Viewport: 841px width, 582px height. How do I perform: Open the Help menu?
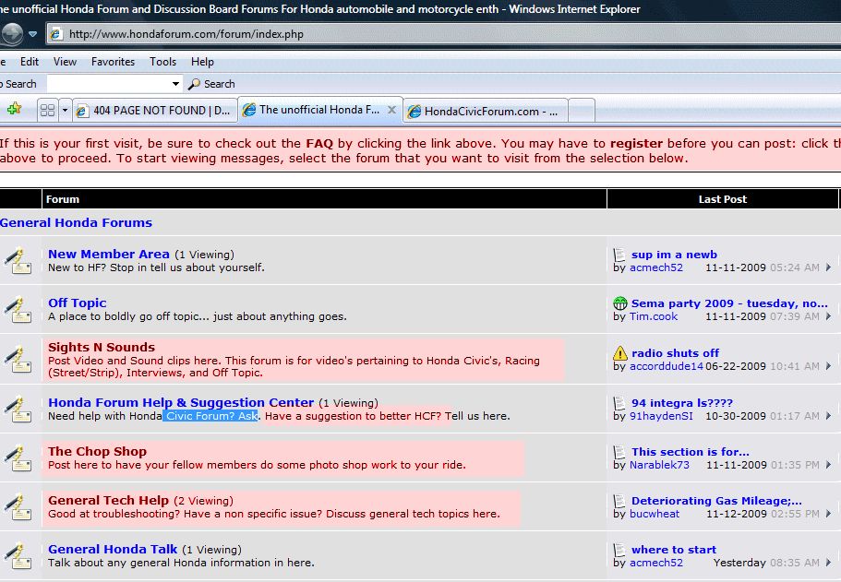[x=202, y=62]
